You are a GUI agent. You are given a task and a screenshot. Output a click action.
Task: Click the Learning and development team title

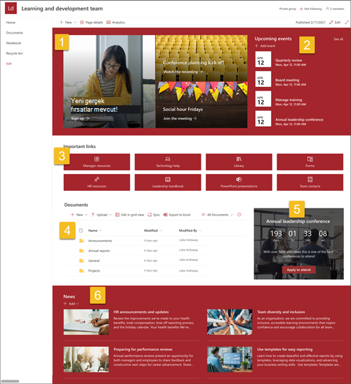click(x=62, y=8)
